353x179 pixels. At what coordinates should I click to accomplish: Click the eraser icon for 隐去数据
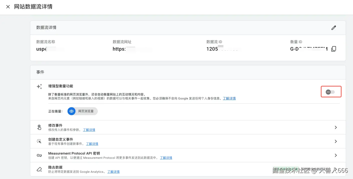[39, 169]
